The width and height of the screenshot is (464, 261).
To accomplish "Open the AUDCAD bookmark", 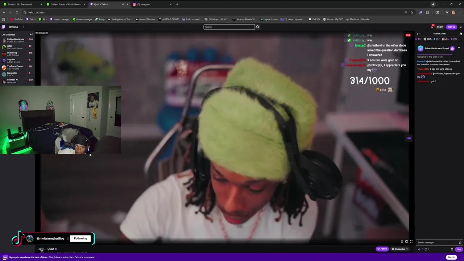I will 169,19.
